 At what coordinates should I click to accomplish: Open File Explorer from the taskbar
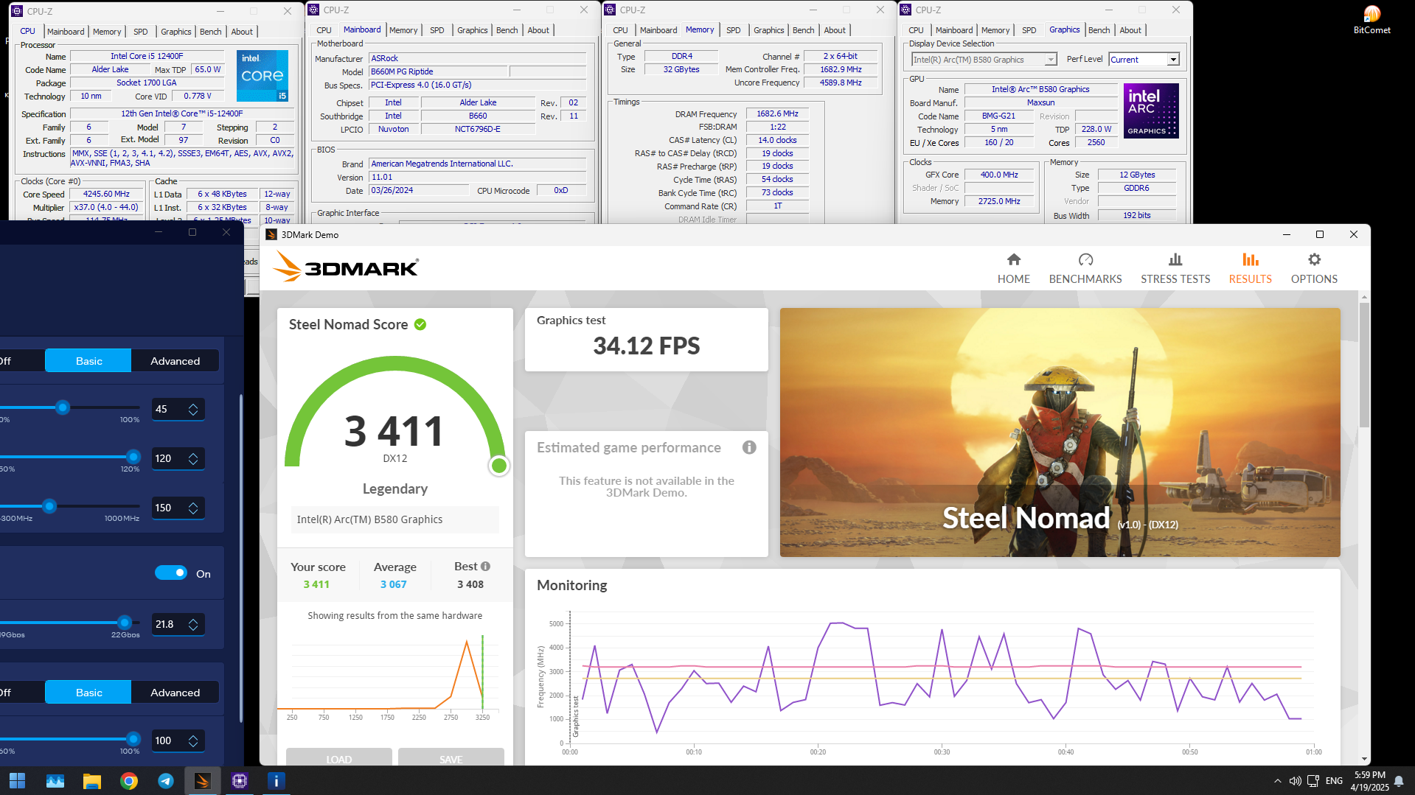click(92, 780)
